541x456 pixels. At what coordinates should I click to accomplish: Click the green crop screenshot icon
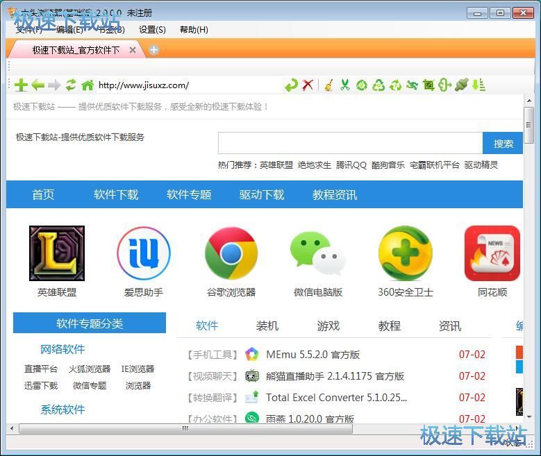point(428,85)
